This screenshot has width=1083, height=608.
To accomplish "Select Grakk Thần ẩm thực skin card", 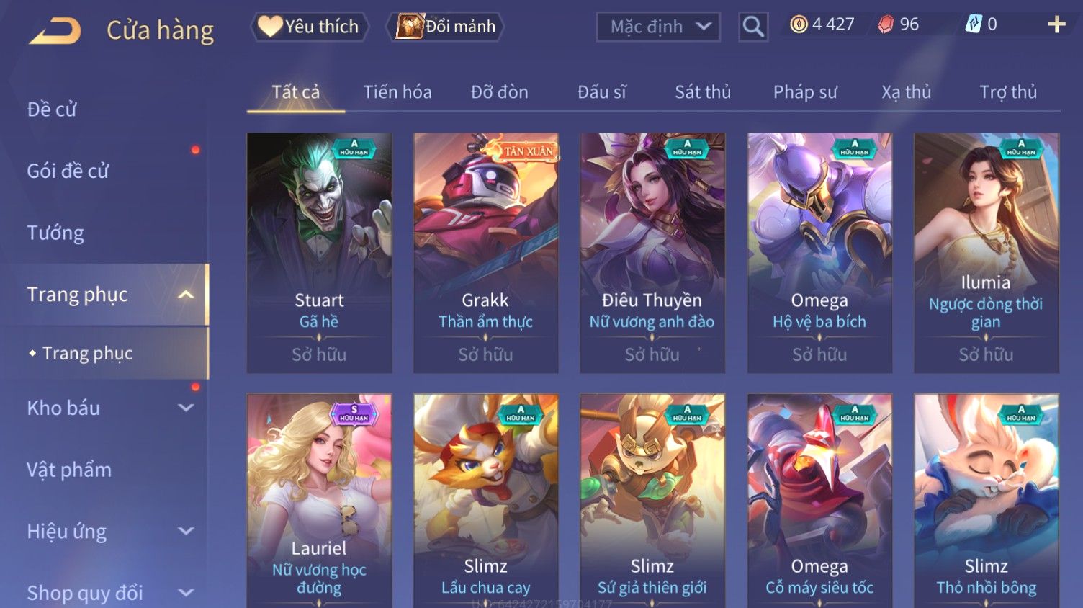I will coord(485,252).
